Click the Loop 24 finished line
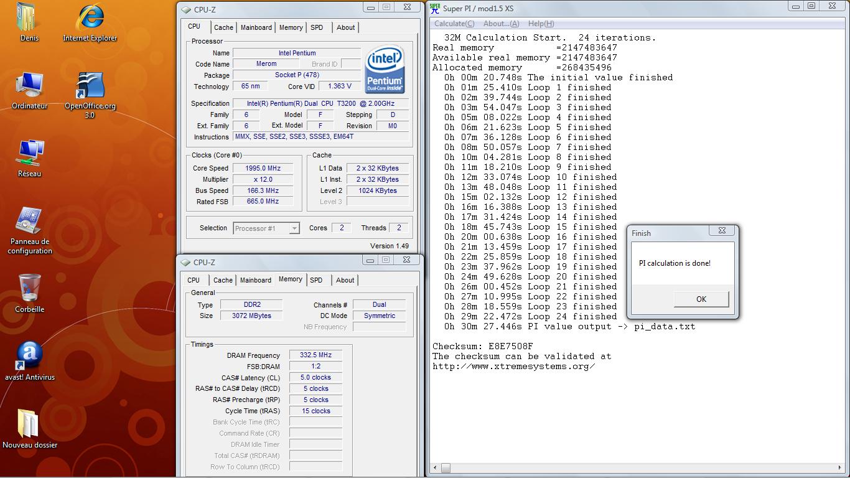This screenshot has height=478, width=850. tap(531, 316)
